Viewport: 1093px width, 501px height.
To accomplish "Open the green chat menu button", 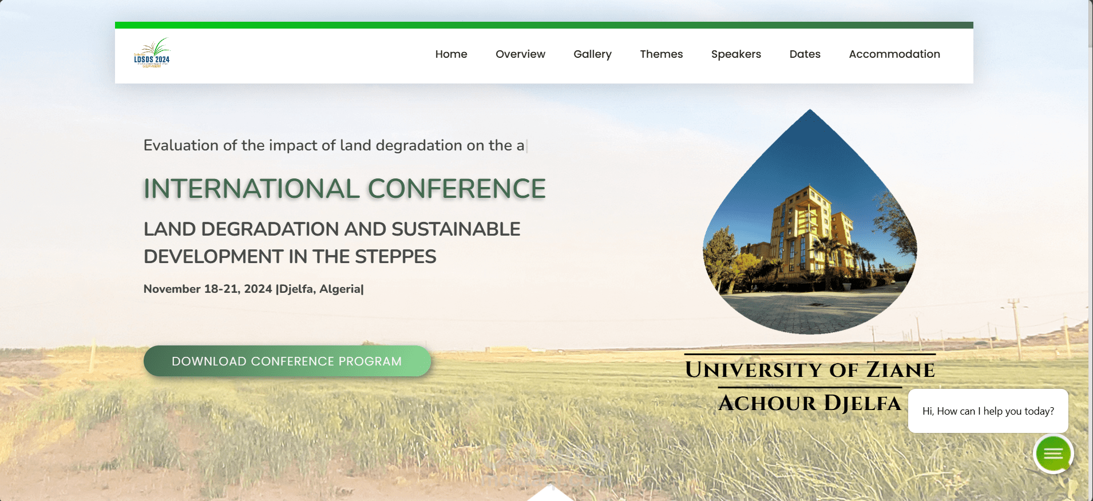I will (1053, 454).
